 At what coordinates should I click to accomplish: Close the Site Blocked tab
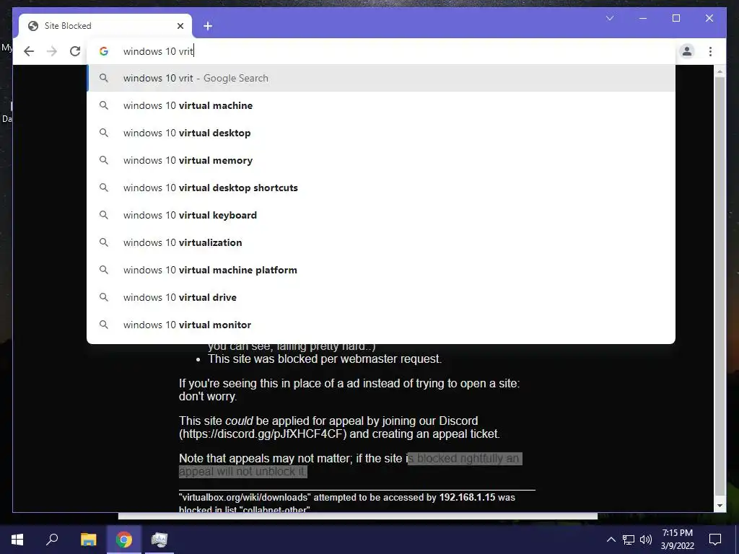point(180,26)
